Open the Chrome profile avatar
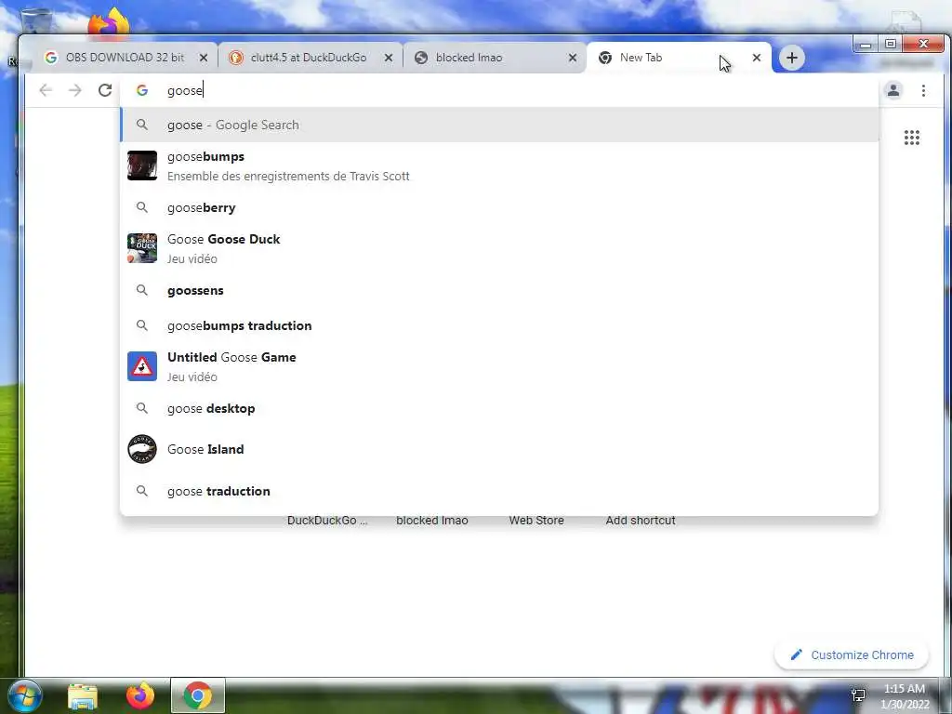 [x=893, y=90]
